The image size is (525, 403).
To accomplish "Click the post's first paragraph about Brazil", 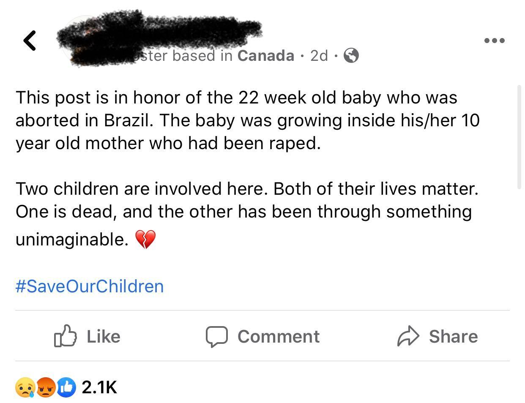I will point(247,120).
